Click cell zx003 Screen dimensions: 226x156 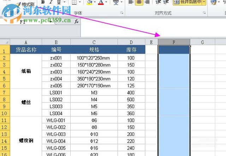pyautogui.click(x=56, y=72)
